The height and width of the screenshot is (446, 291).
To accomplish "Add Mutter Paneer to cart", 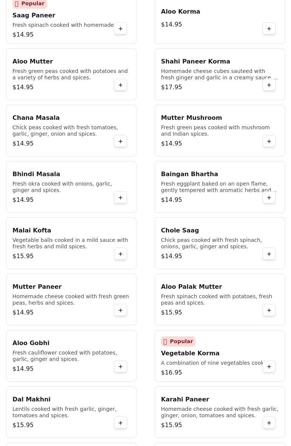I will pos(121,310).
